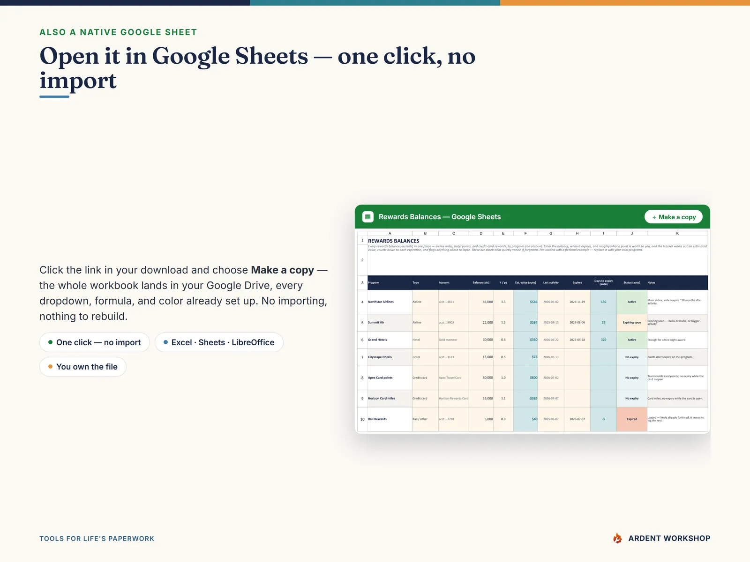
Task: Click the 2026-11-19 expires cell
Action: click(x=577, y=302)
